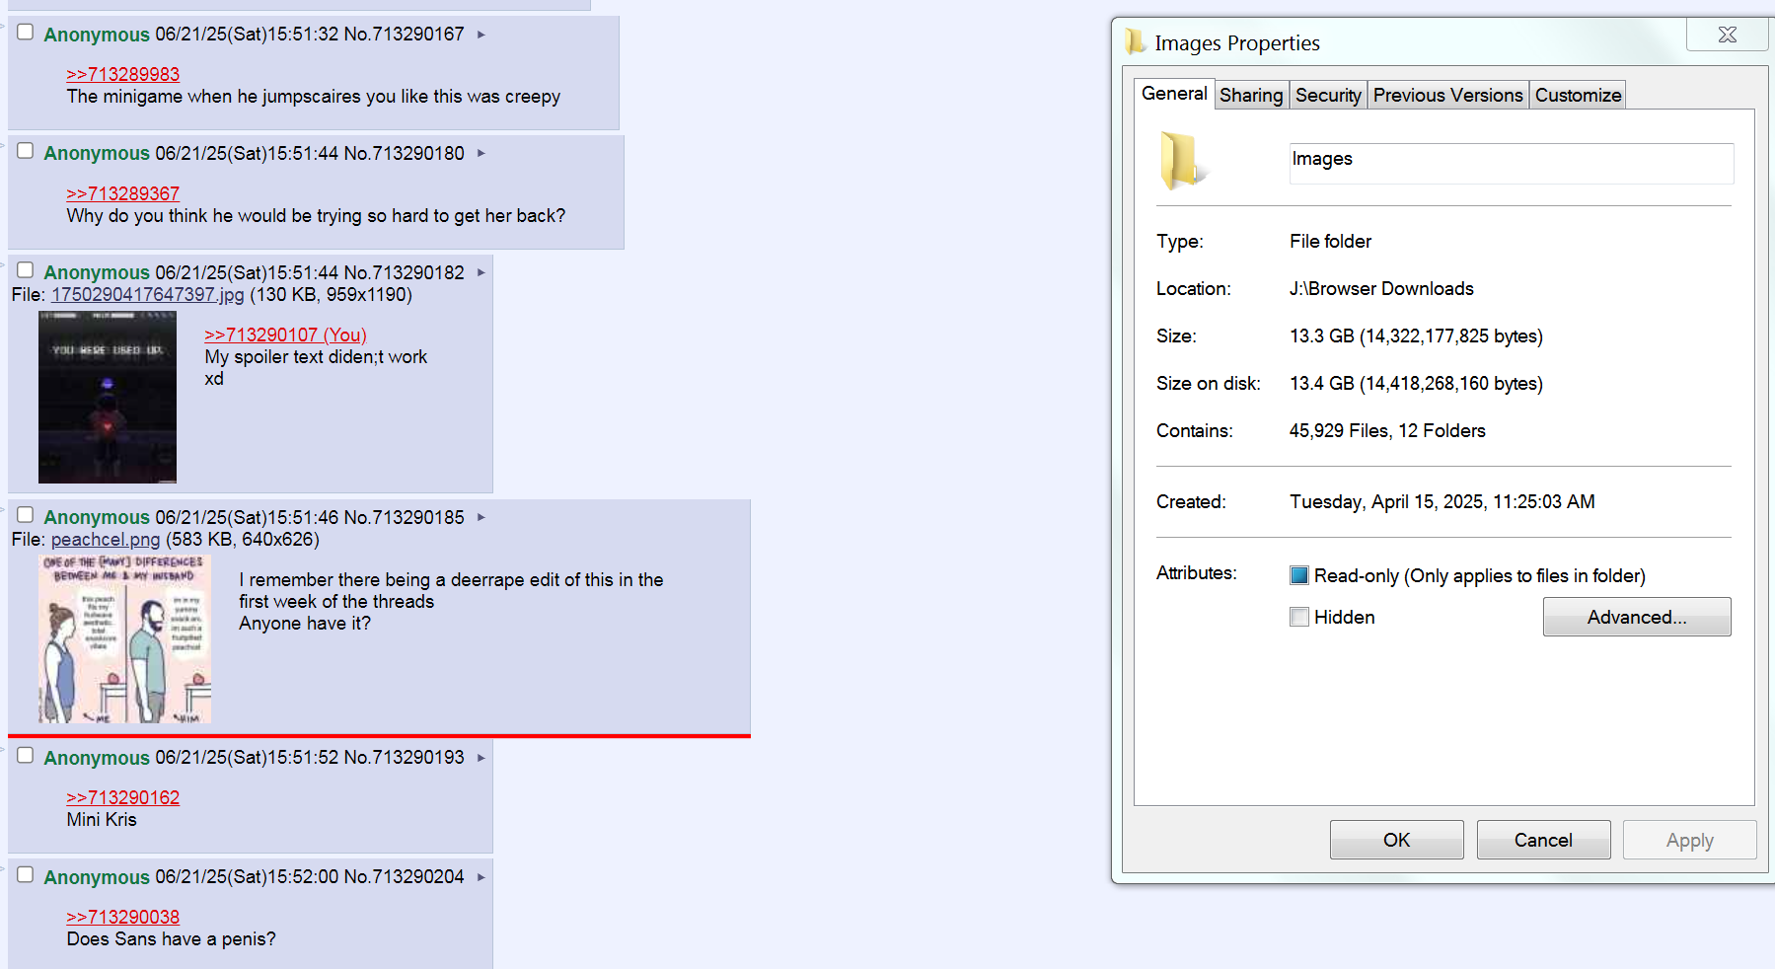Screen dimensions: 1775x969
Task: Tick checkbox of post No.713290185
Action: (26, 515)
